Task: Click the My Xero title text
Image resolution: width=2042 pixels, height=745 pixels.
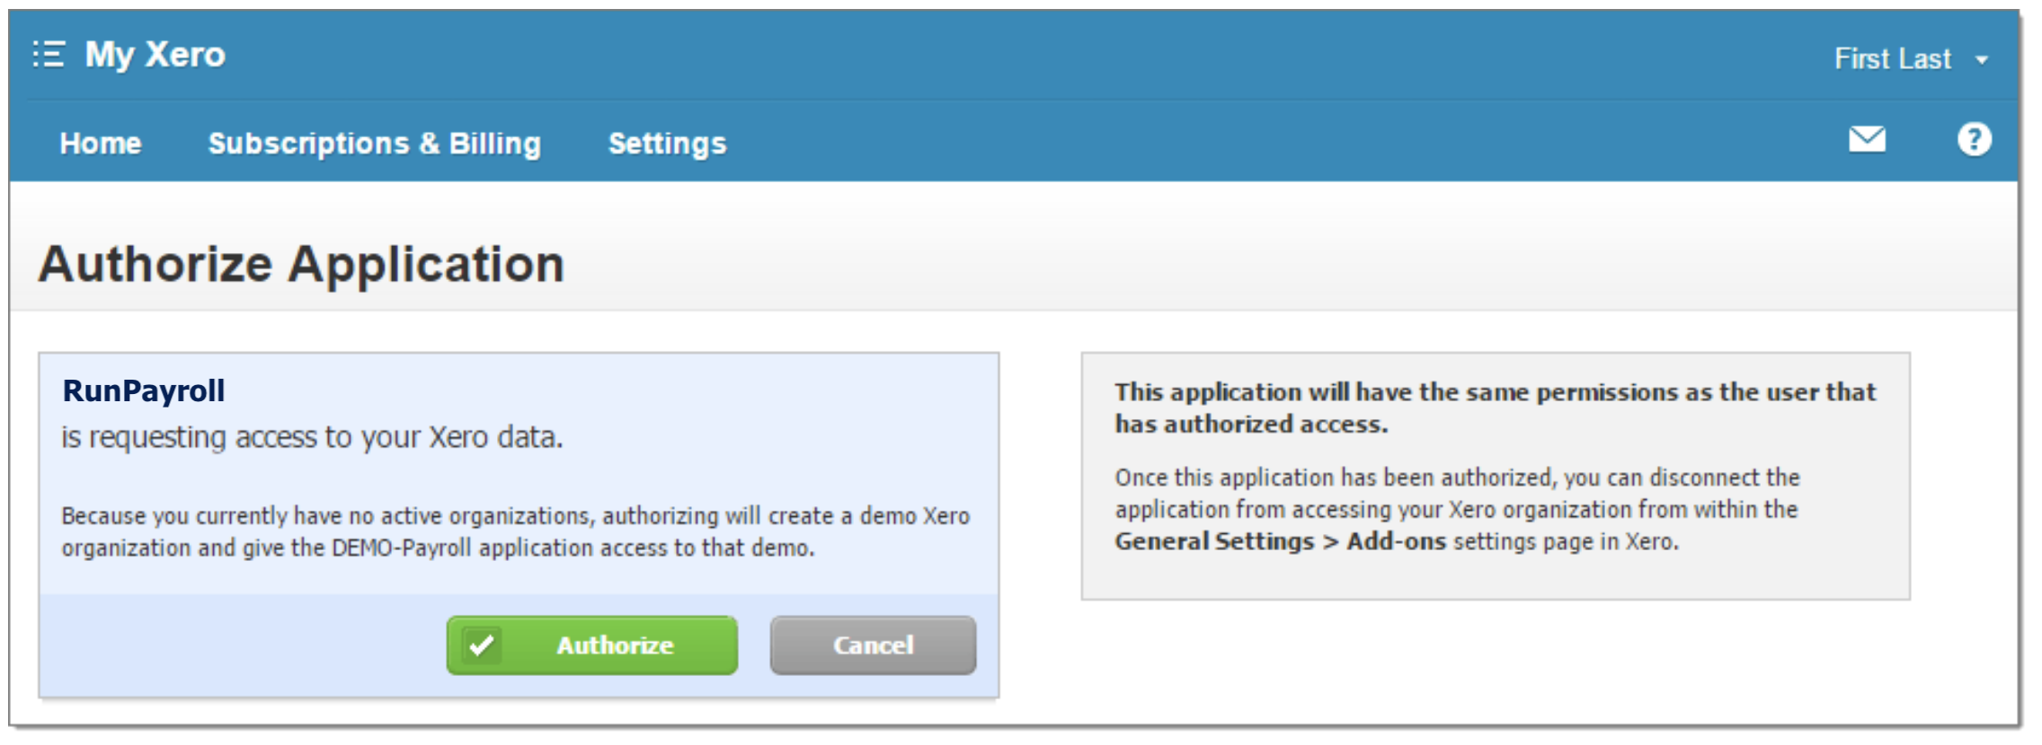Action: point(155,55)
